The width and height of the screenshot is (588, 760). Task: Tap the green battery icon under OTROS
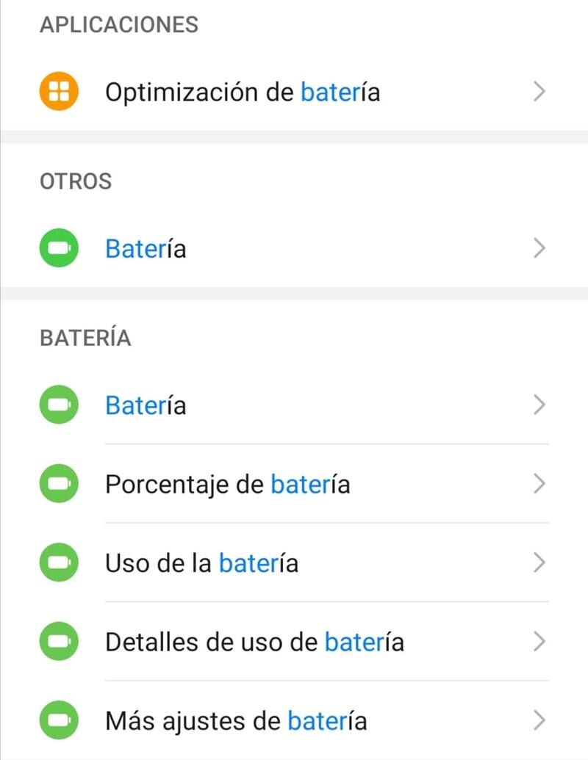click(59, 249)
